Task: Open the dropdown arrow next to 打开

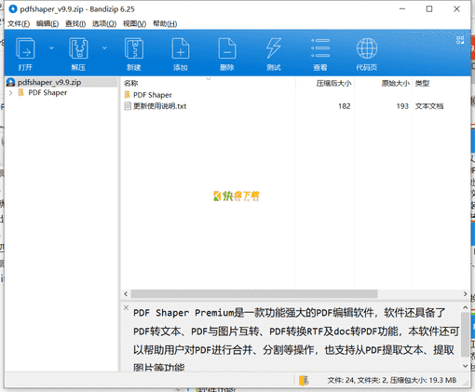Action: (51, 48)
